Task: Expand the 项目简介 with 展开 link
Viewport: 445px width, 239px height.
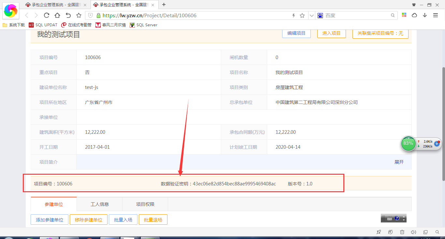Action: 399,162
